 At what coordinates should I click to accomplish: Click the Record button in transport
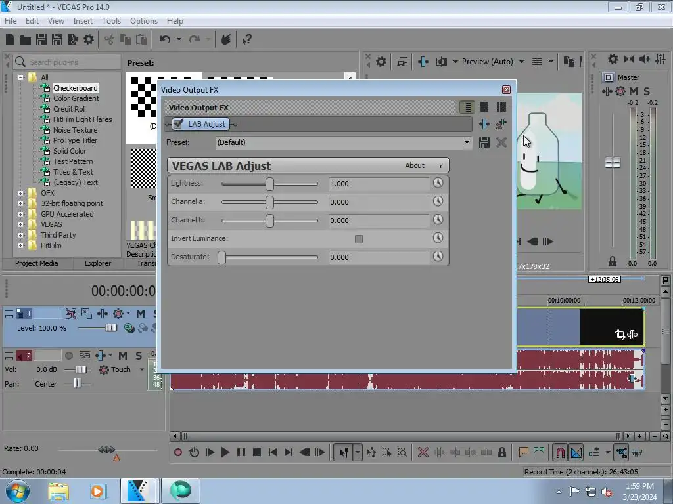(177, 452)
